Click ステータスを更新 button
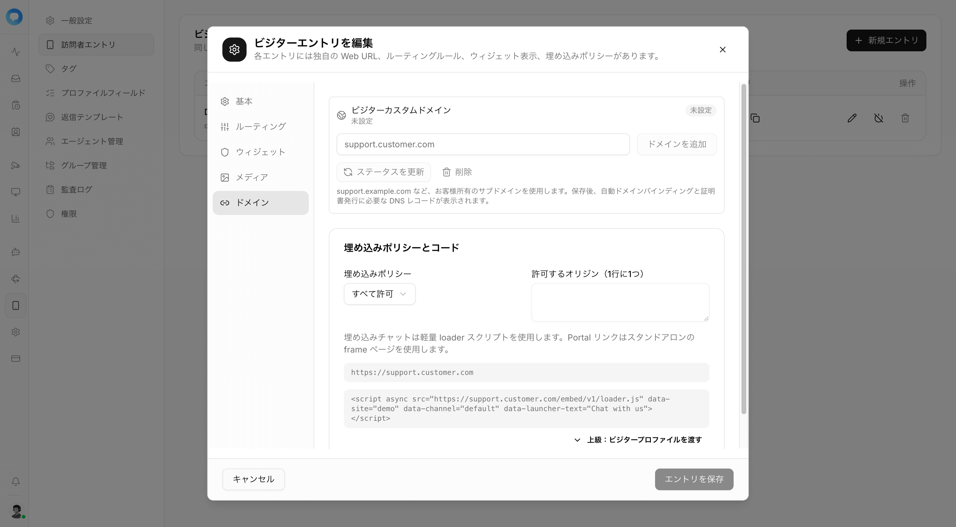The image size is (956, 527). (x=383, y=172)
